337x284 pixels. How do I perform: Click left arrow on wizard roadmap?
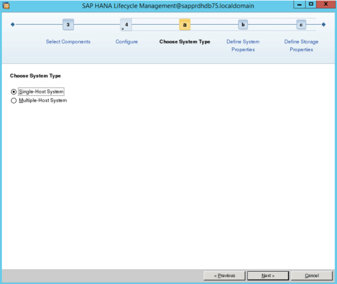tap(12, 24)
